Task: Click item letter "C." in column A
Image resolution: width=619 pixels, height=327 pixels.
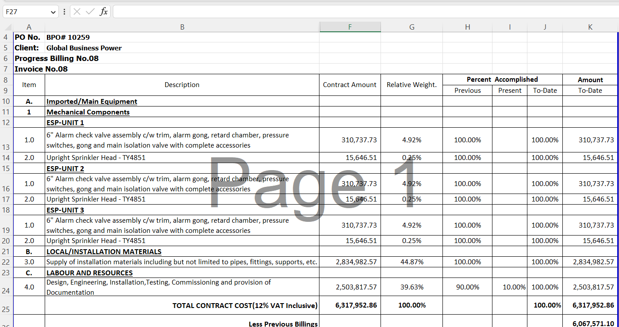Action: 29,273
